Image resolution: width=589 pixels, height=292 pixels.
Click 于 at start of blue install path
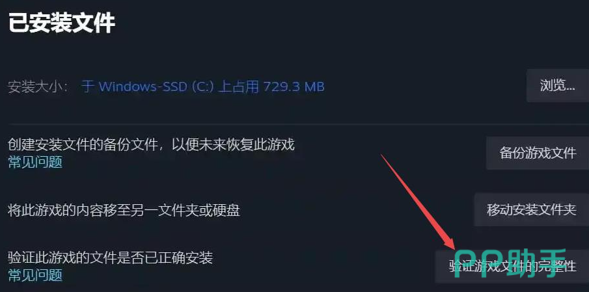tap(89, 87)
